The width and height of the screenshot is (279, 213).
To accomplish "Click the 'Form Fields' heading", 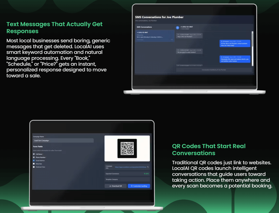I will click(38, 146).
